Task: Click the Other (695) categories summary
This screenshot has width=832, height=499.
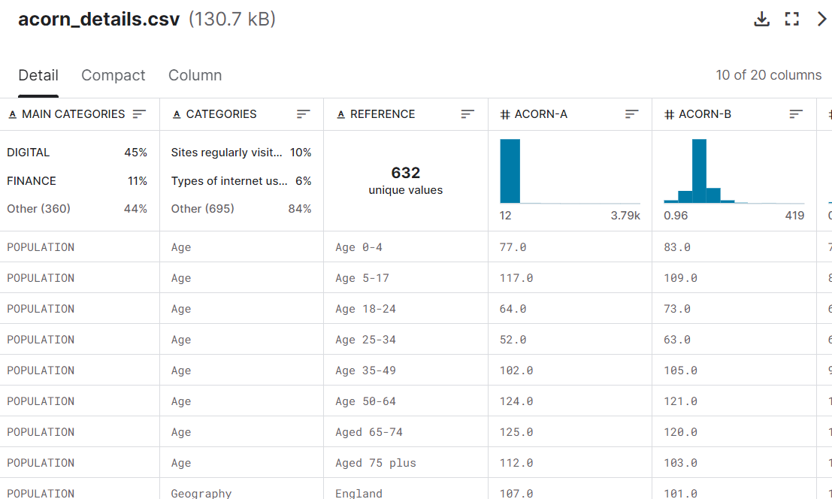Action: (x=241, y=209)
